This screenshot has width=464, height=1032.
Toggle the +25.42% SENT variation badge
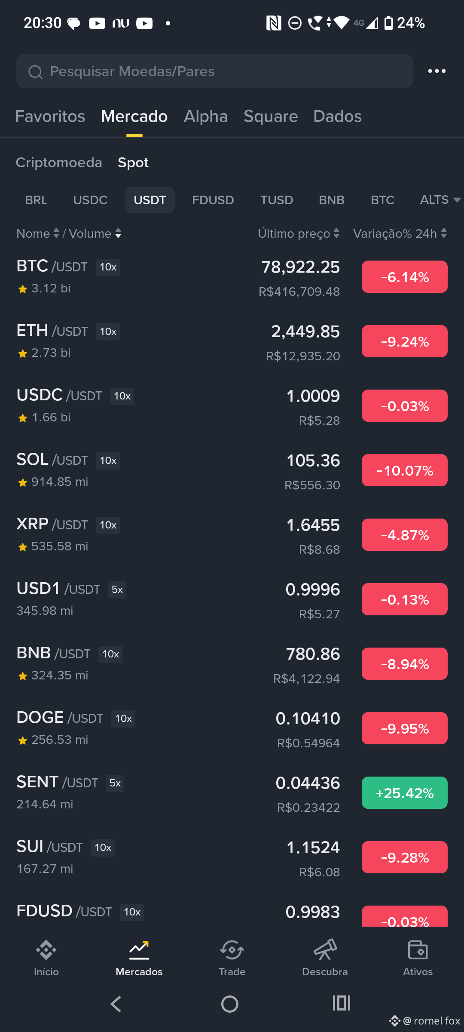405,793
